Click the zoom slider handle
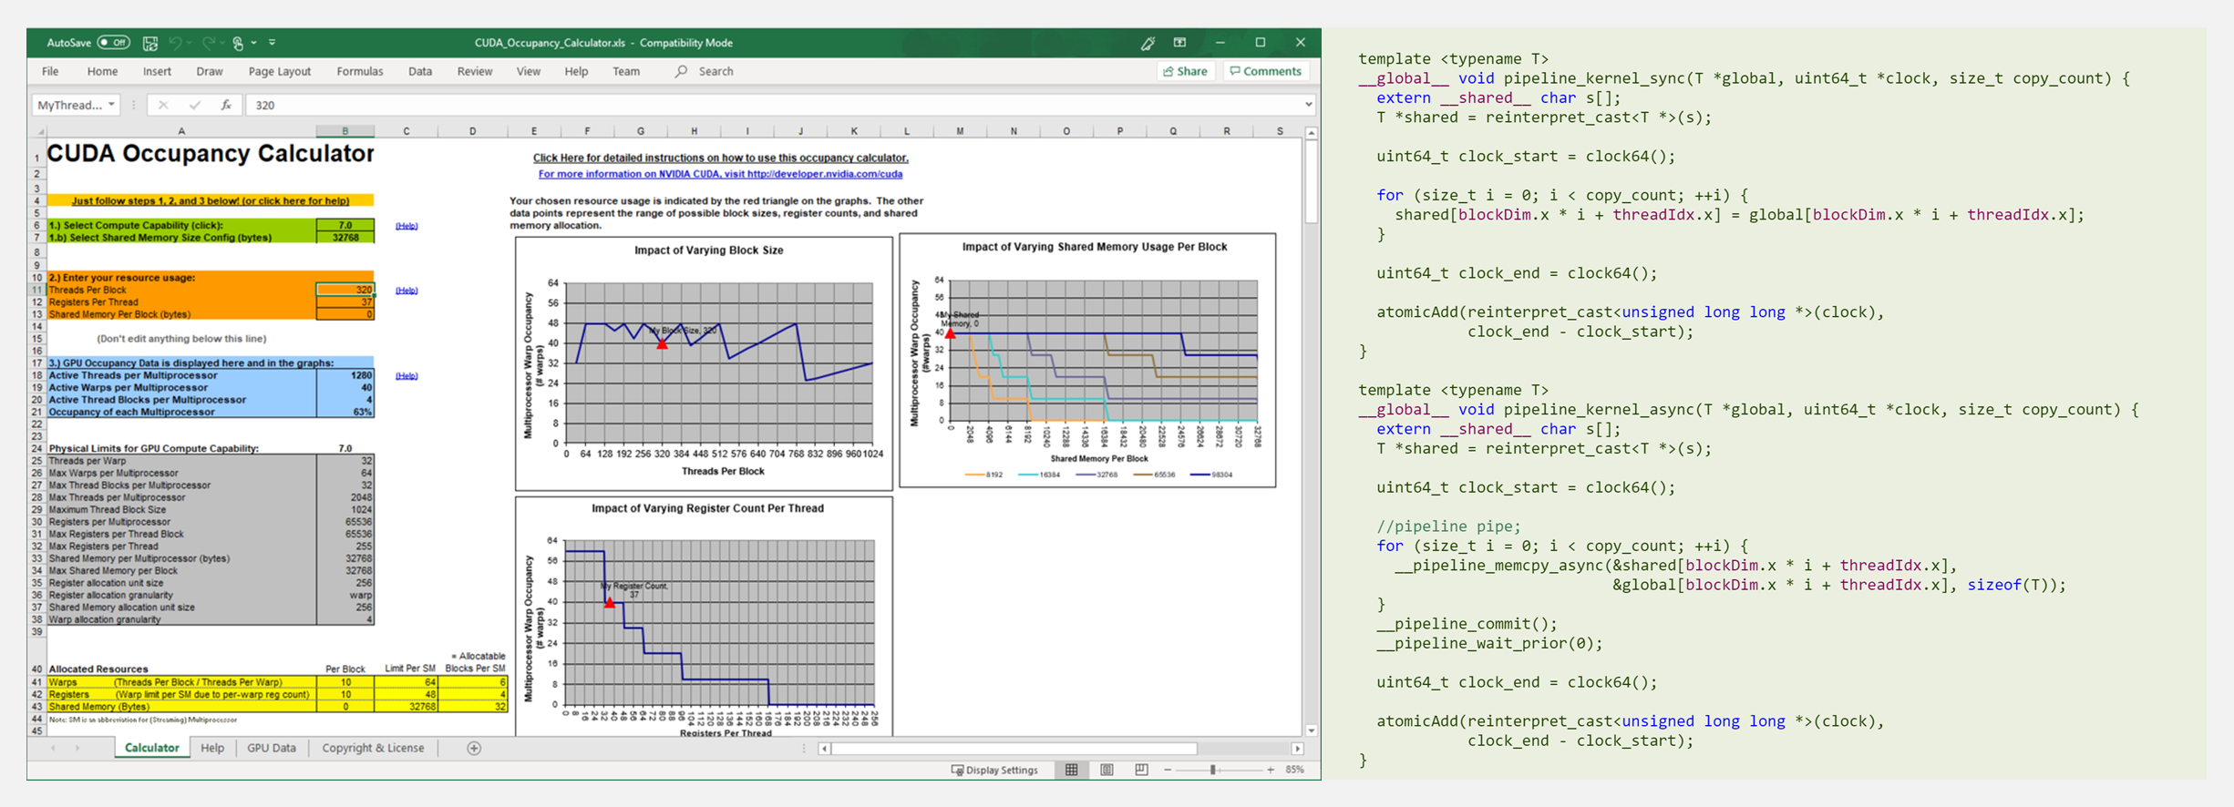The image size is (2234, 807). pos(1213,770)
